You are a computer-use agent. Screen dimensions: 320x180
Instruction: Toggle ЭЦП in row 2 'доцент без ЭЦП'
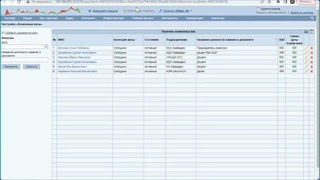click(281, 52)
